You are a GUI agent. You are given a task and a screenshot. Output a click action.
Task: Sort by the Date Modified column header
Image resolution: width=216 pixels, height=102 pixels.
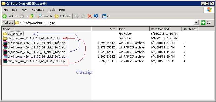tap(166, 29)
